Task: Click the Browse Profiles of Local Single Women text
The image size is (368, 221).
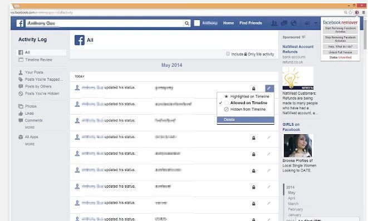Action: pyautogui.click(x=299, y=166)
